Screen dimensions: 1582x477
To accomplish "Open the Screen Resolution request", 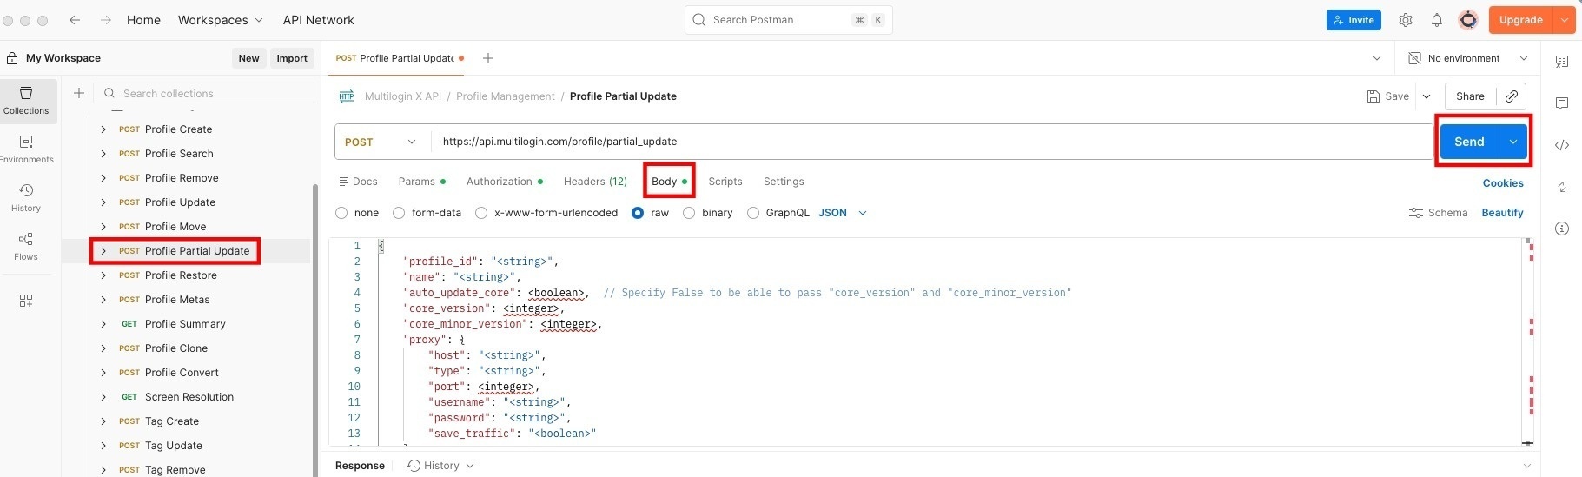I will coord(189,397).
